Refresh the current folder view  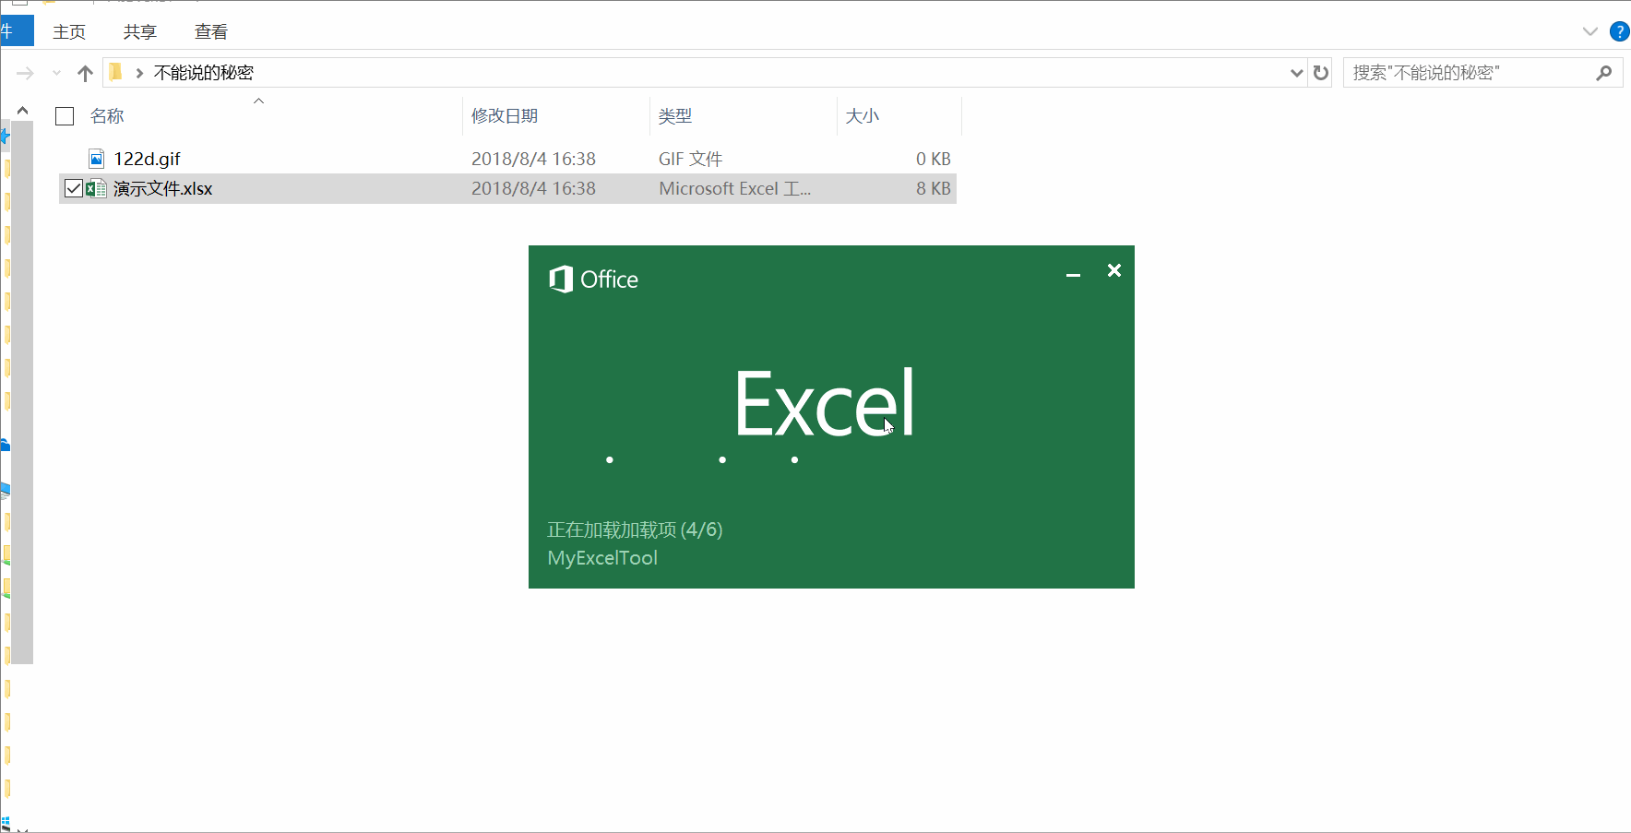point(1322,72)
